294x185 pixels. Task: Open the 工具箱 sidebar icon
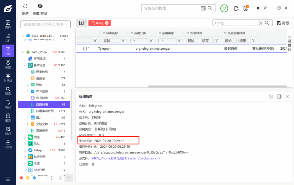coord(8,144)
